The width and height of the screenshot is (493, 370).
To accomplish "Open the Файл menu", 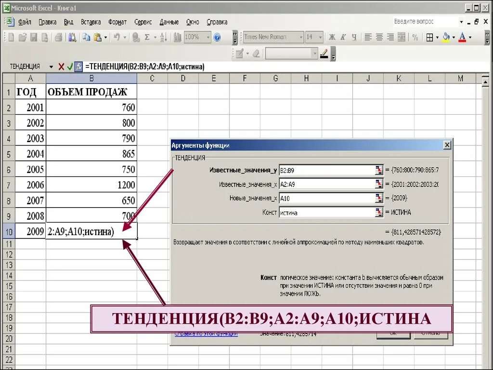I will click(25, 22).
